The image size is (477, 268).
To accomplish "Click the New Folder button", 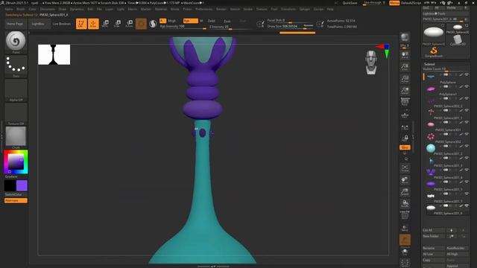I will (434, 236).
